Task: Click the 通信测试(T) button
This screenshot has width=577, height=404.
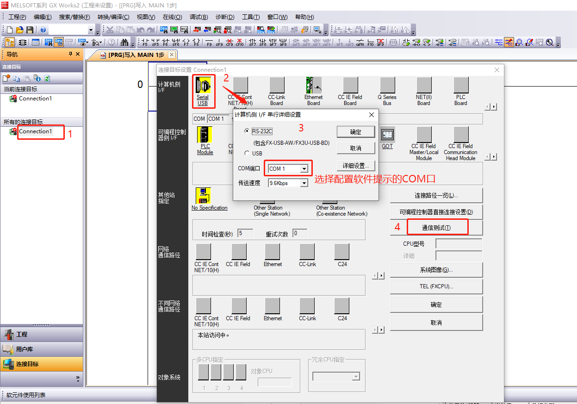Action: click(436, 228)
